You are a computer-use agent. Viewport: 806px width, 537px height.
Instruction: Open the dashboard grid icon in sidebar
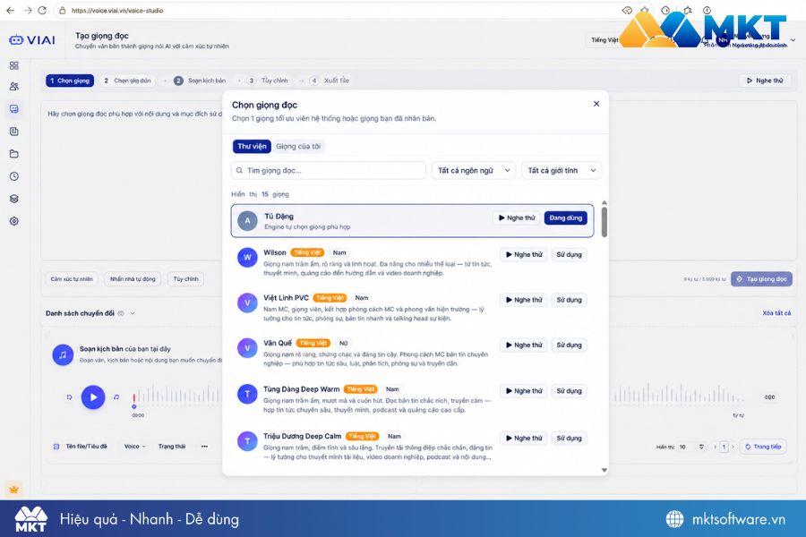click(13, 65)
